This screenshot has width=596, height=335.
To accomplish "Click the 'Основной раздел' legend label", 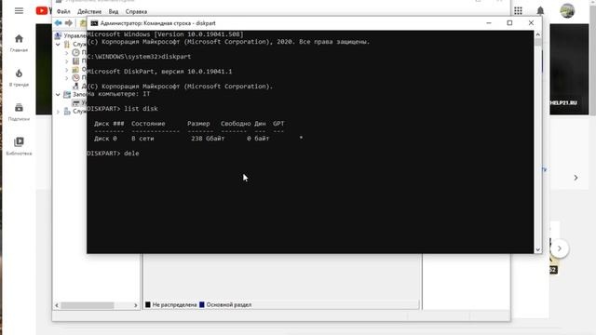I will (229, 304).
